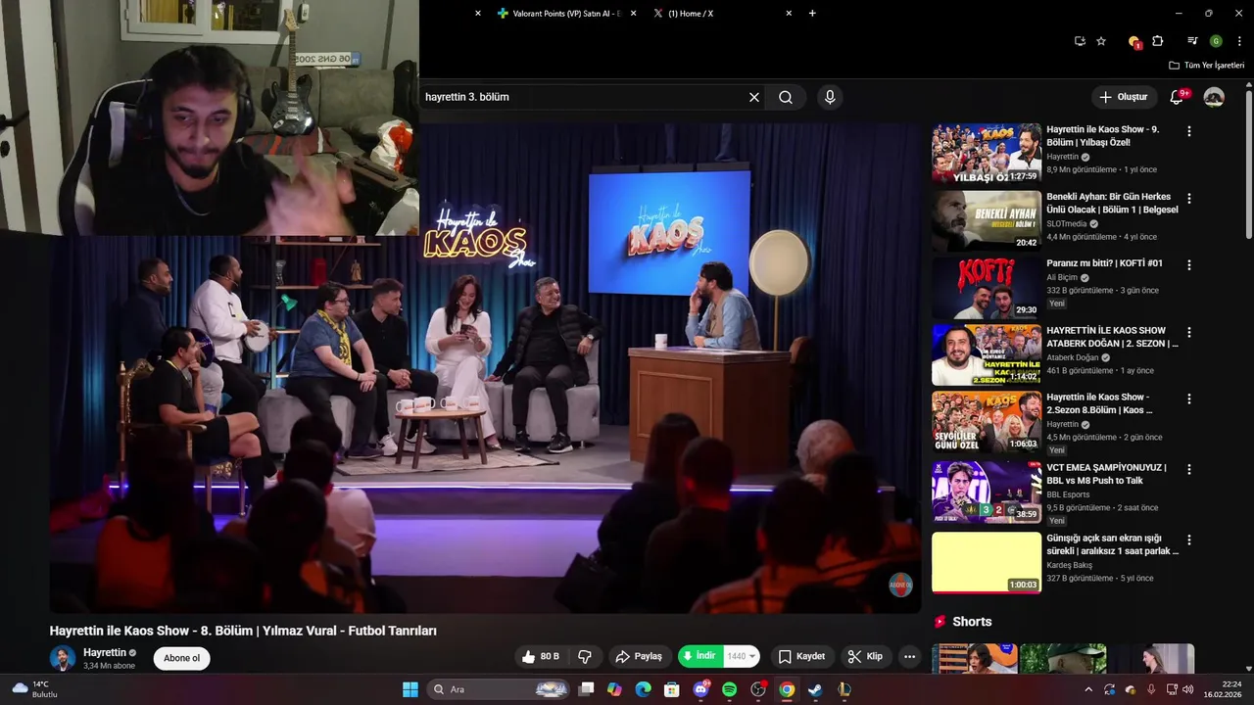
Task: Open Spotify from the taskbar
Action: (729, 689)
